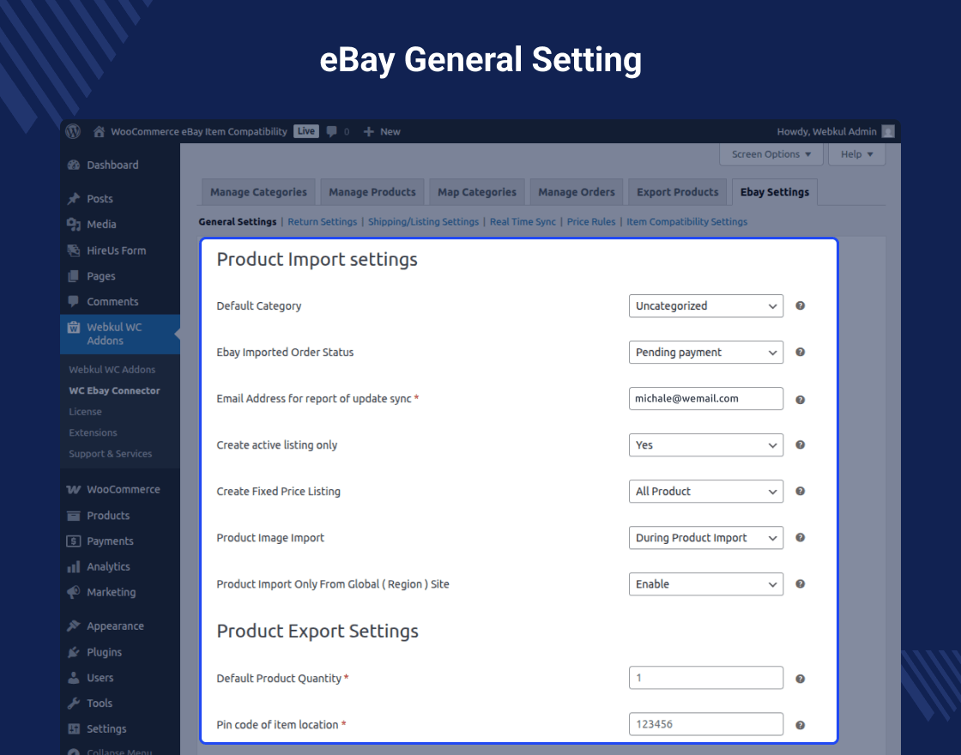The width and height of the screenshot is (961, 755).
Task: Open Create active listing only dropdown
Action: pos(705,445)
